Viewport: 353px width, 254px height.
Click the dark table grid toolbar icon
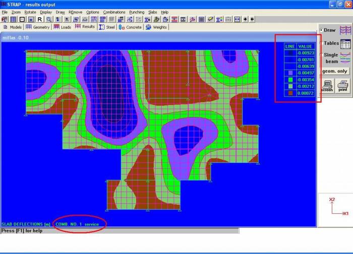[201, 19]
